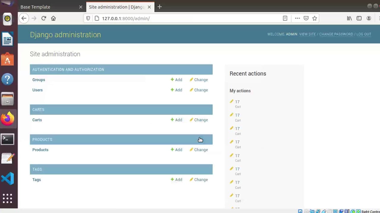Add a new Product
The image size is (380, 213).
(176, 150)
